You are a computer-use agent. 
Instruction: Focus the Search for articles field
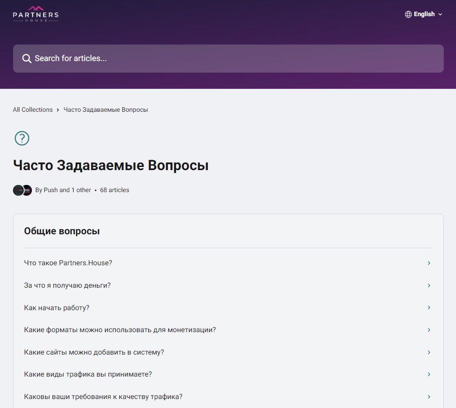[x=228, y=58]
